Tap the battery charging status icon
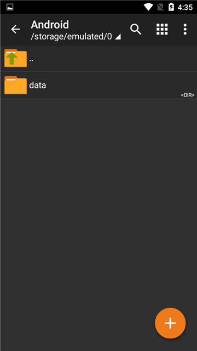This screenshot has width=197, height=351. [171, 7]
